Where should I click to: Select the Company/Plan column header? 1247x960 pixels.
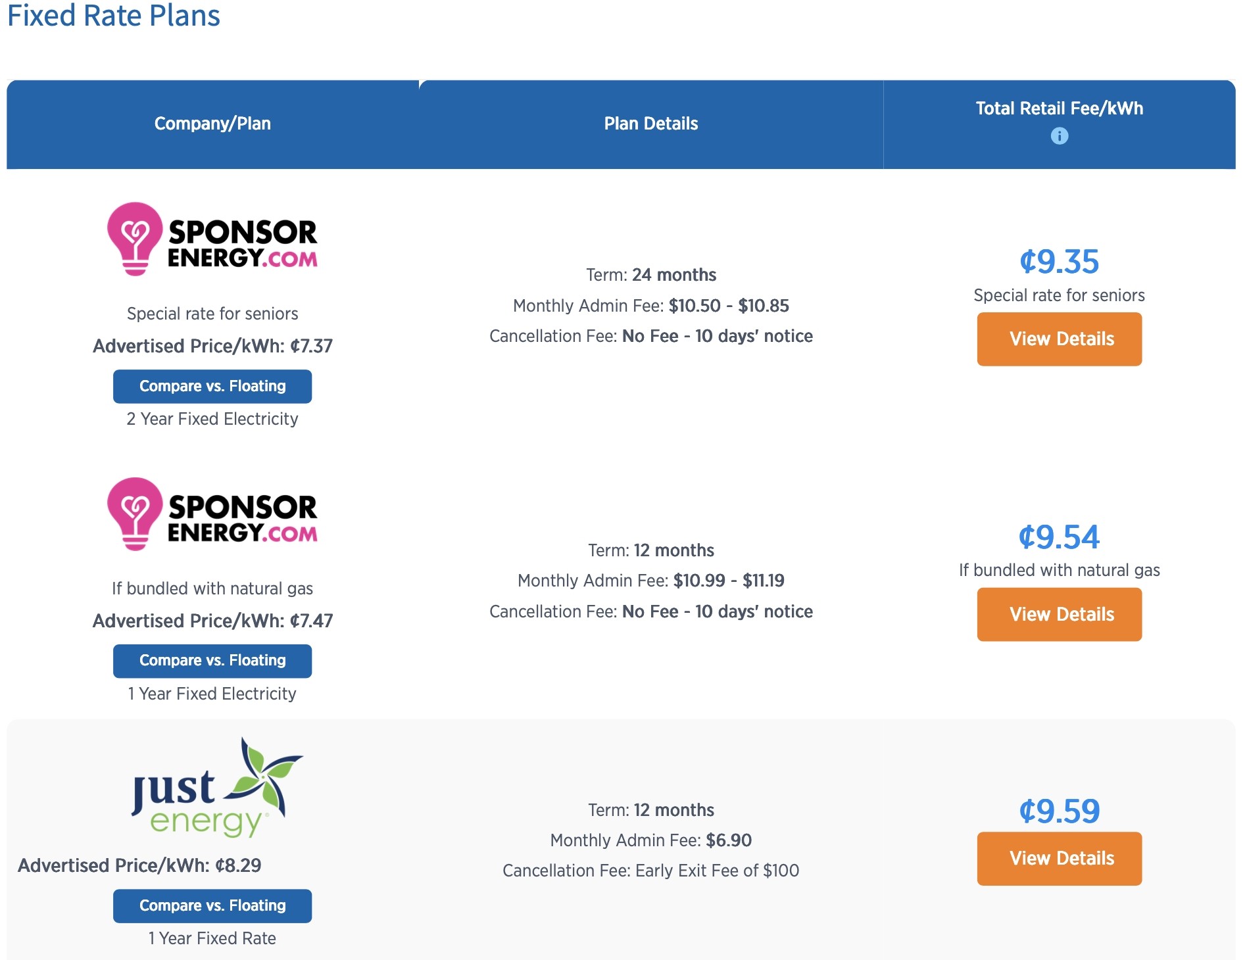[x=212, y=124]
